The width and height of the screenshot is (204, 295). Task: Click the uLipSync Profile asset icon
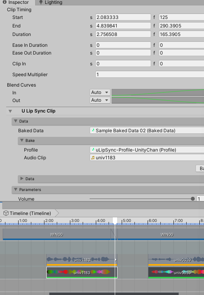93,150
